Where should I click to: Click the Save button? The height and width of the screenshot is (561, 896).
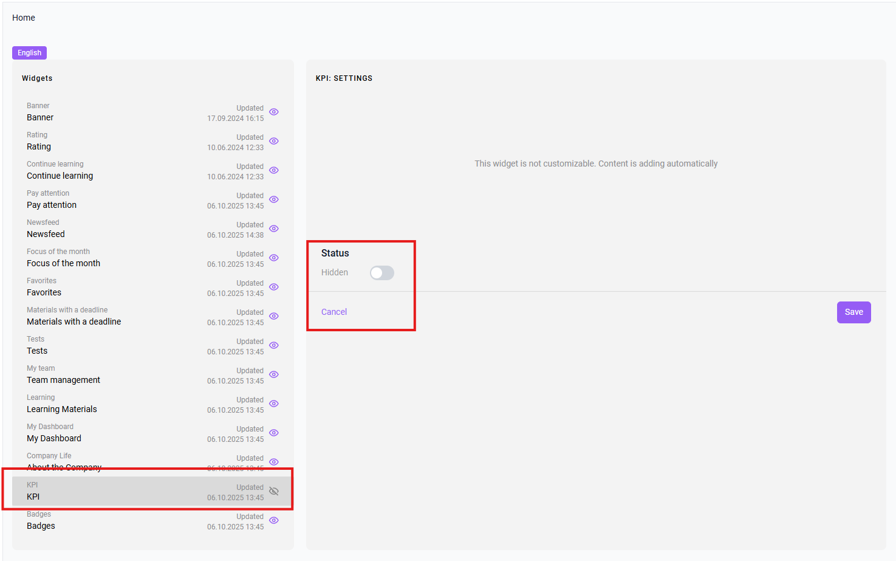(x=853, y=312)
